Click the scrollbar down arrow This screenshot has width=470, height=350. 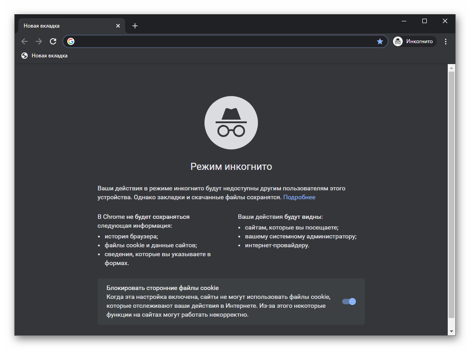(x=451, y=331)
